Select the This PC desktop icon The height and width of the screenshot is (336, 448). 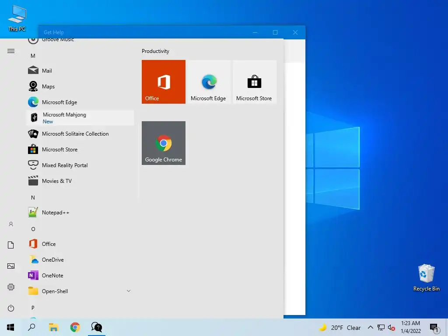(x=17, y=18)
